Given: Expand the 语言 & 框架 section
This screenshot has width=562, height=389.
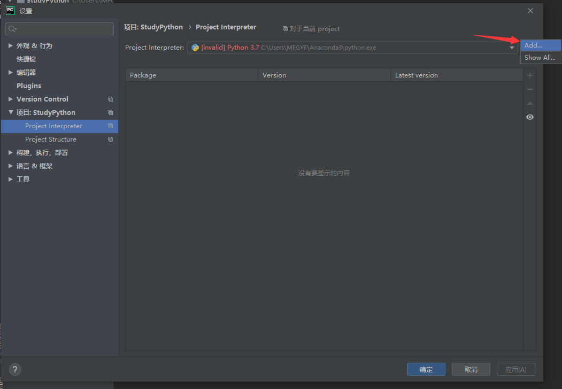Looking at the screenshot, I should (10, 166).
